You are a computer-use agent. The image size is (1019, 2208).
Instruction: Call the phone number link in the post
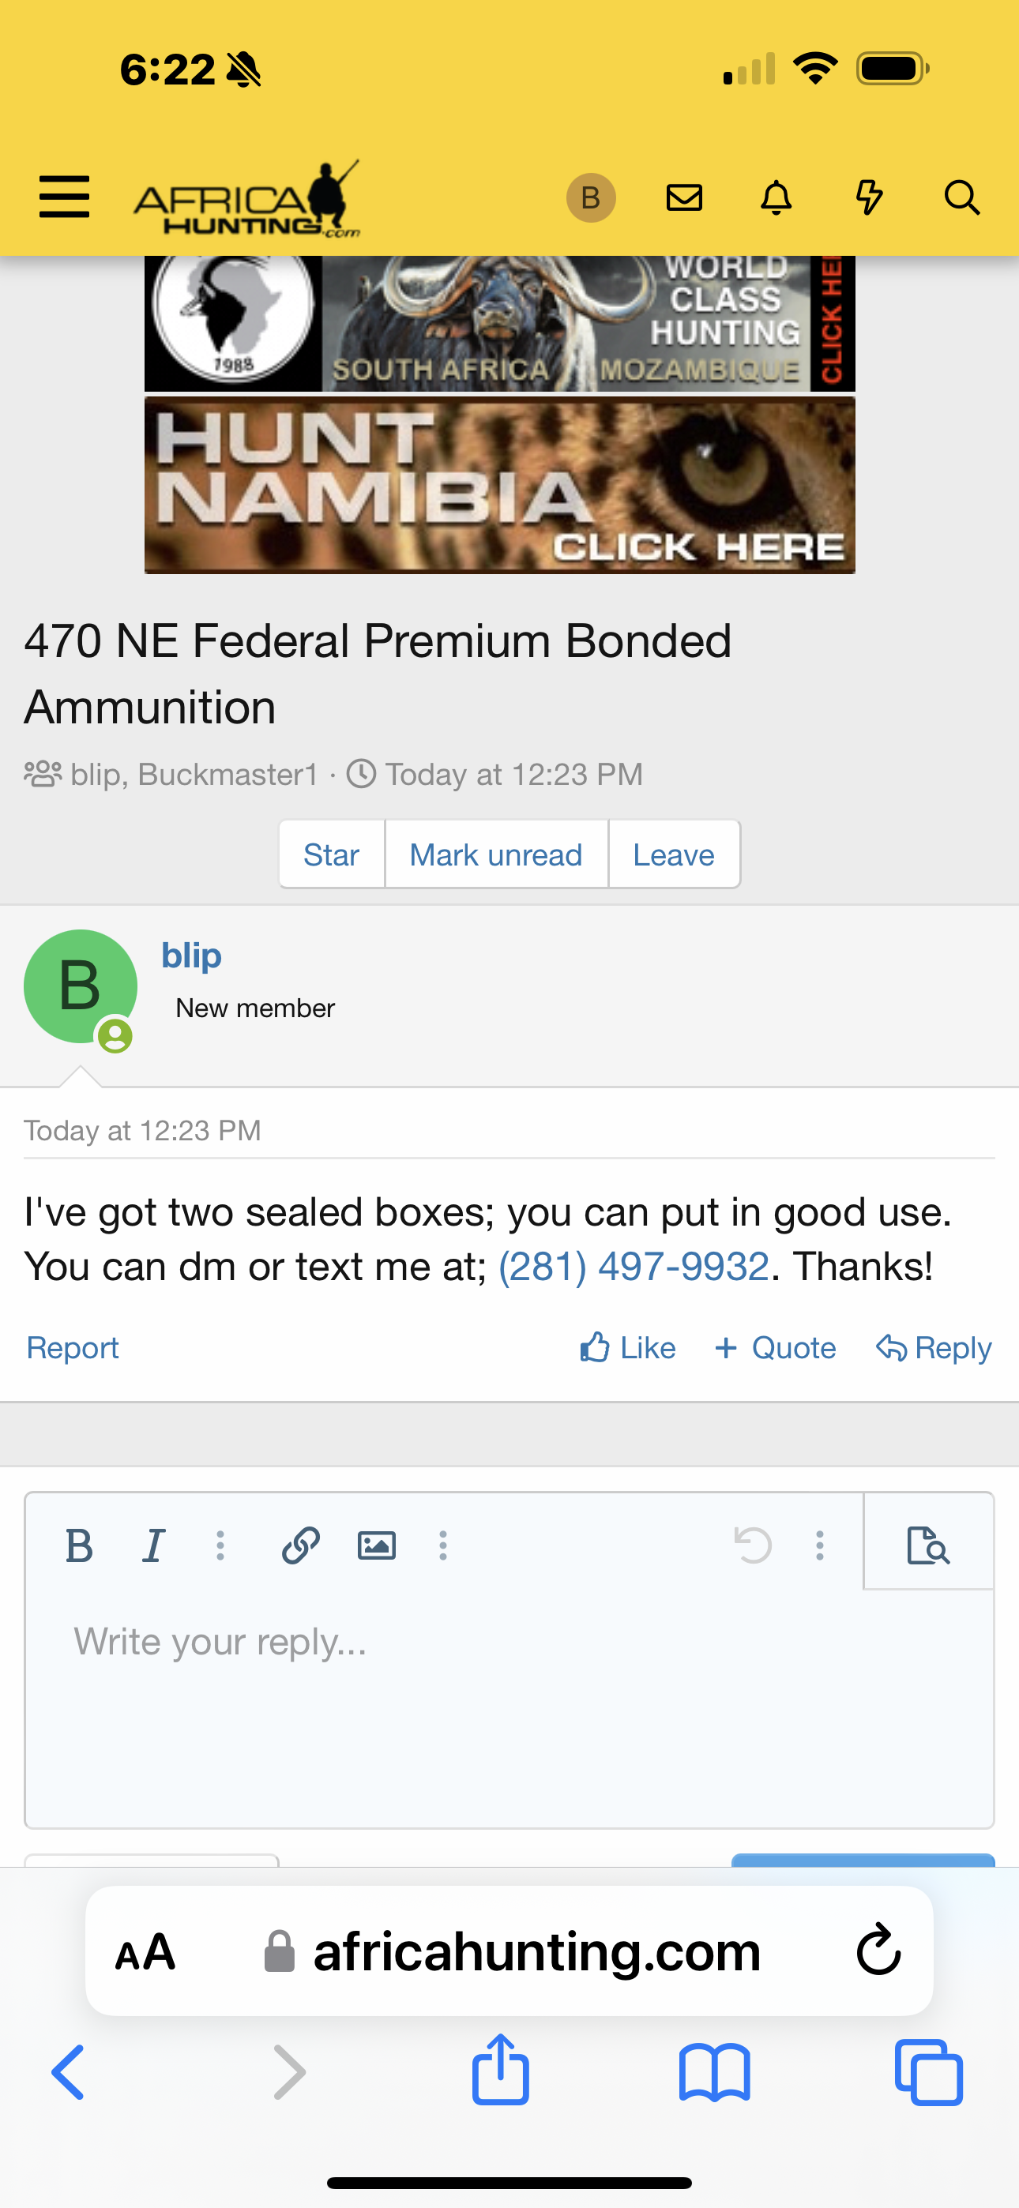(634, 1267)
